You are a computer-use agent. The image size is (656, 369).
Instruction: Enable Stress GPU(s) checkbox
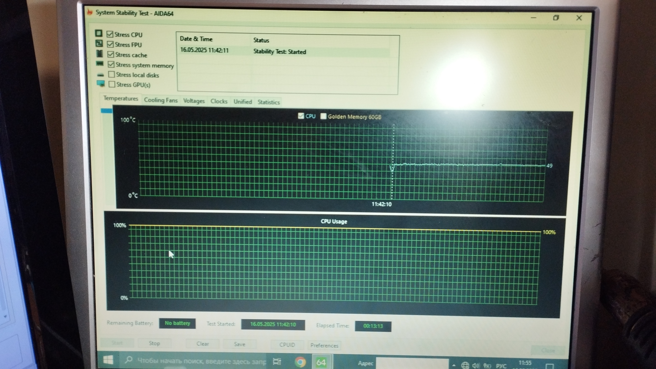pos(112,84)
